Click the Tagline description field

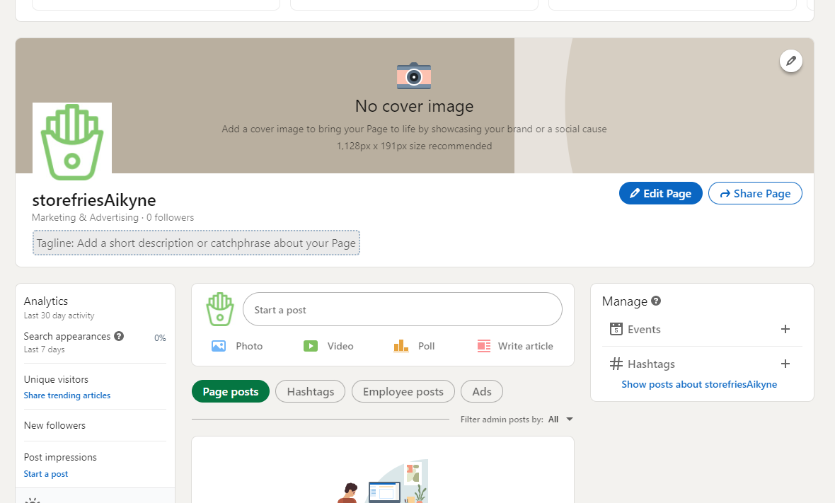click(x=196, y=243)
